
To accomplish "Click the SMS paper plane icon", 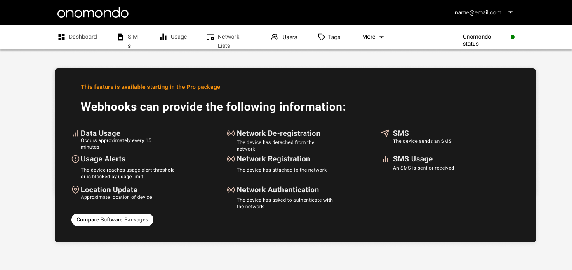I will coord(385,133).
